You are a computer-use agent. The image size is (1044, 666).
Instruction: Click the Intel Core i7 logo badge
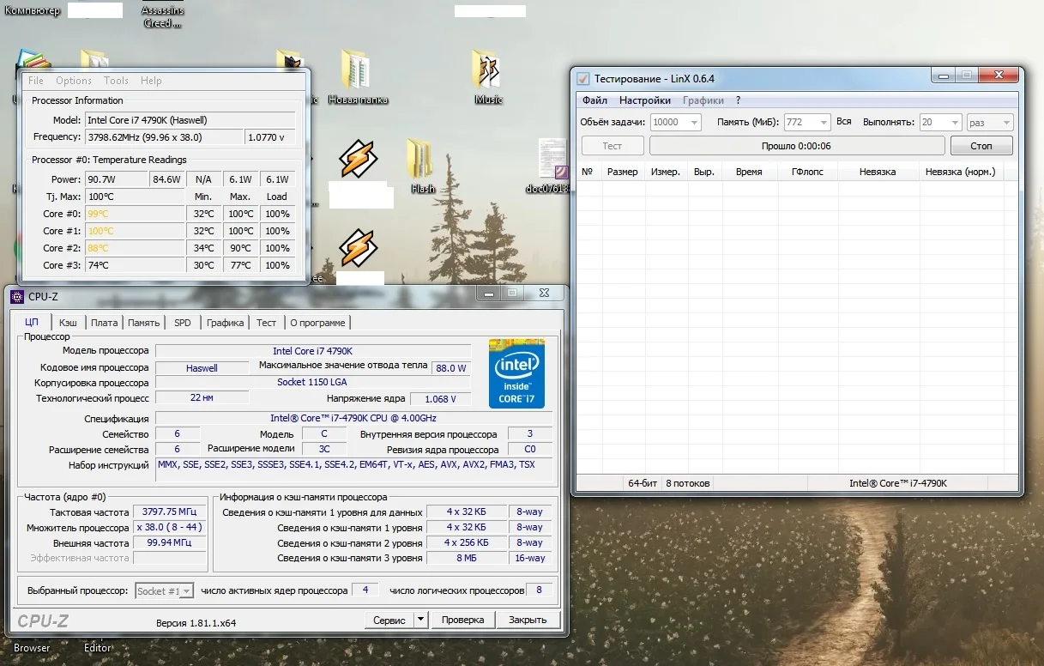[x=516, y=373]
